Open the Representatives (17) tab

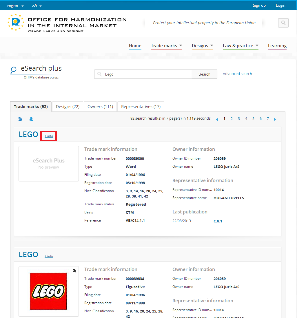click(141, 107)
